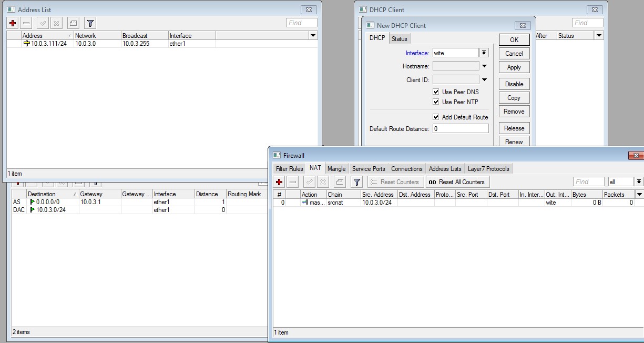Open the 'all' chain filter dropdown in Firewall
This screenshot has height=343, width=644.
coord(639,181)
